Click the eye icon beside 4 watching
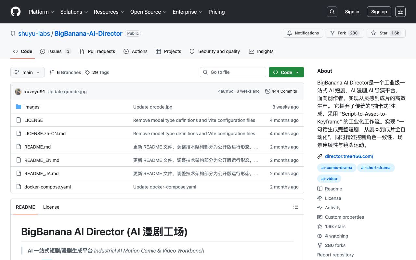Image resolution: width=416 pixels, height=260 pixels. pos(320,236)
